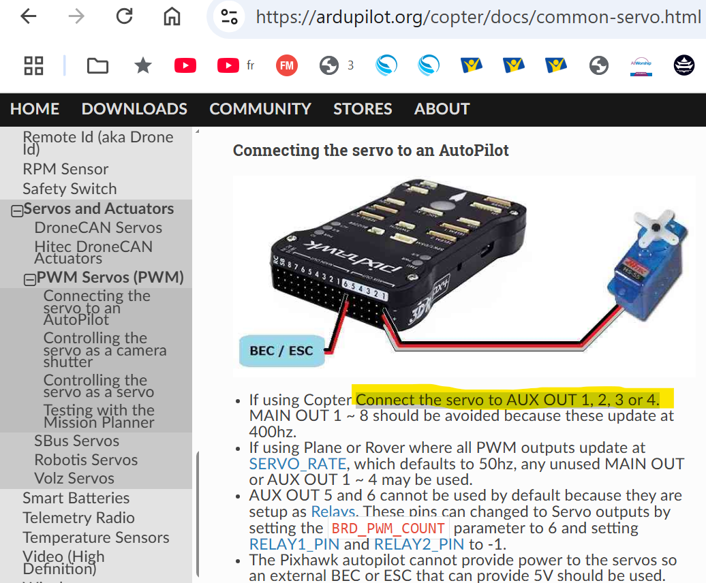706x583 pixels.
Task: Jump to Controlling the servo as a servo
Action: pos(99,386)
